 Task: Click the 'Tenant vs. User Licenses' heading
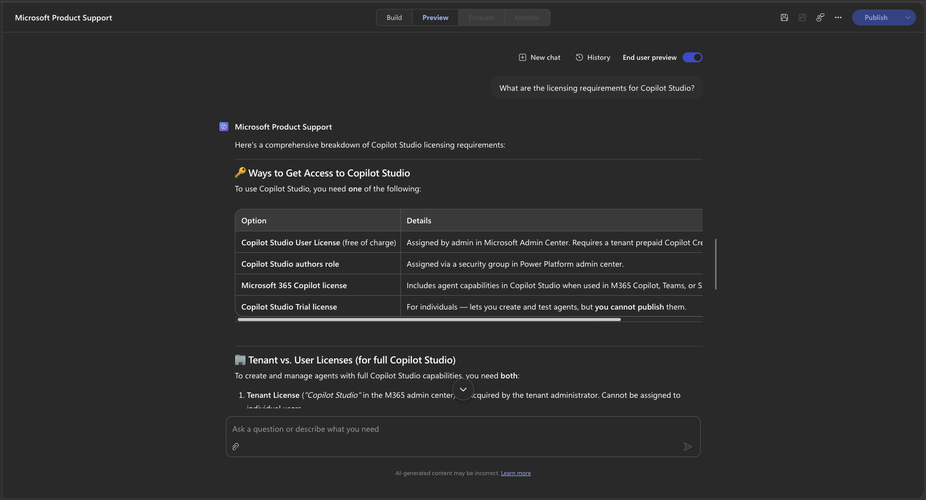tap(345, 360)
